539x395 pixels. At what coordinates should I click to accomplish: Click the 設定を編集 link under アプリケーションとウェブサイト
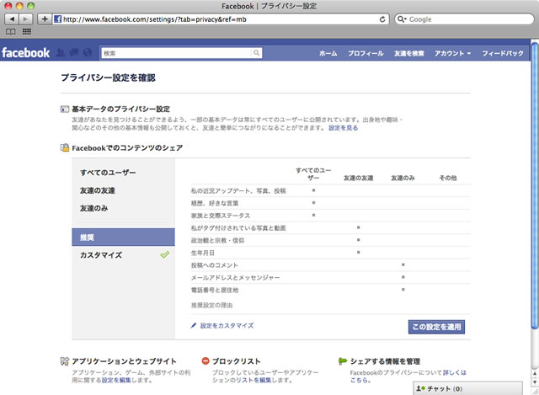click(116, 380)
